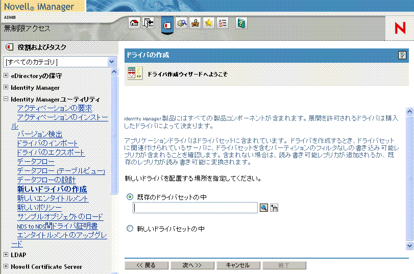Viewport: 414px width, 274px height.
Task: Click the existing driver set input field
Action: [195, 208]
